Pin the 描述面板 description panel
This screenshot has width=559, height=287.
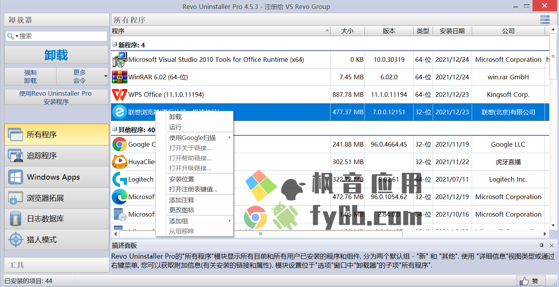click(x=542, y=245)
